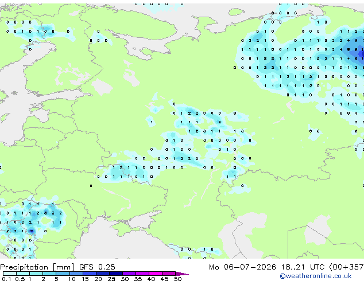This screenshot has height=281, width=364.
Task: Click the '18..21 UTC' time range text
Action: coord(303,267)
